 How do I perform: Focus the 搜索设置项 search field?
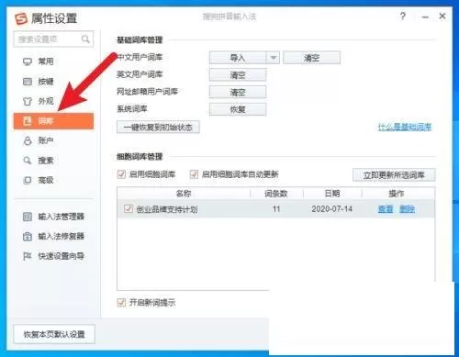coord(53,39)
